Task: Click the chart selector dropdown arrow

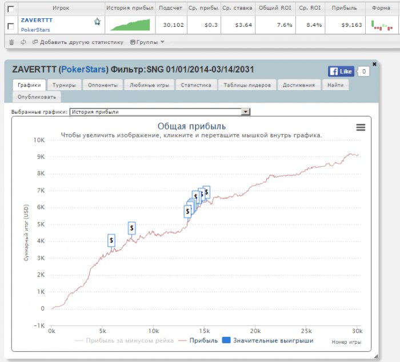Action: point(245,112)
